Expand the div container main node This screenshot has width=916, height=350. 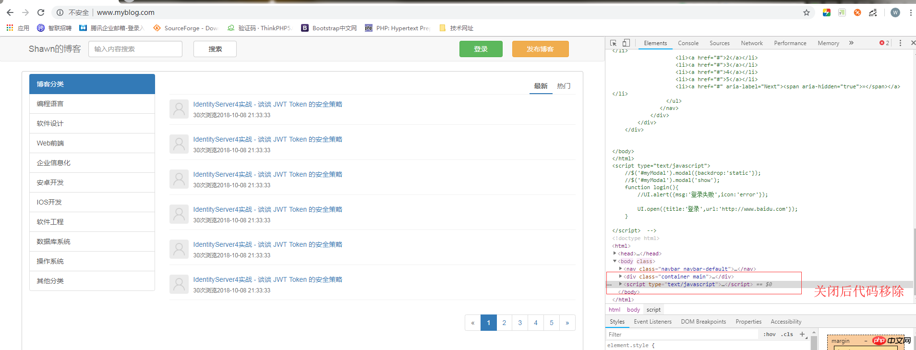620,277
